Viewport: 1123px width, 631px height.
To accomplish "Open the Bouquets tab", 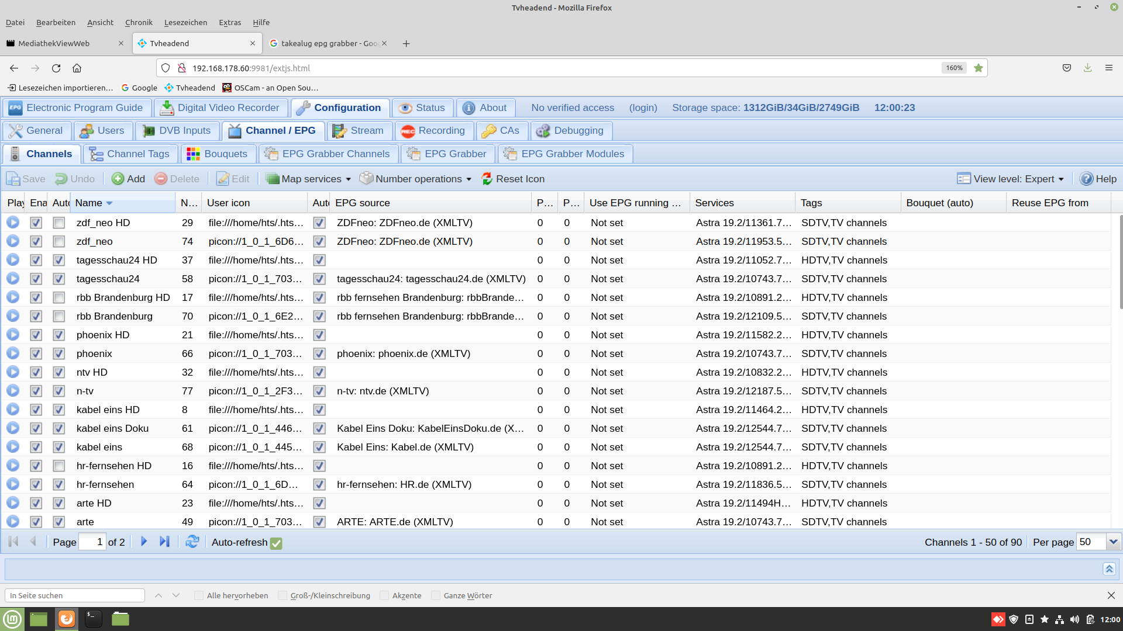I will coord(218,154).
